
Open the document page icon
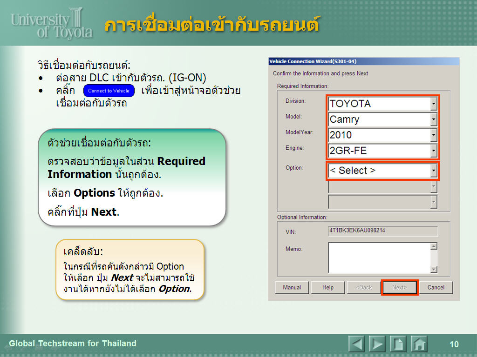pyautogui.click(x=398, y=344)
